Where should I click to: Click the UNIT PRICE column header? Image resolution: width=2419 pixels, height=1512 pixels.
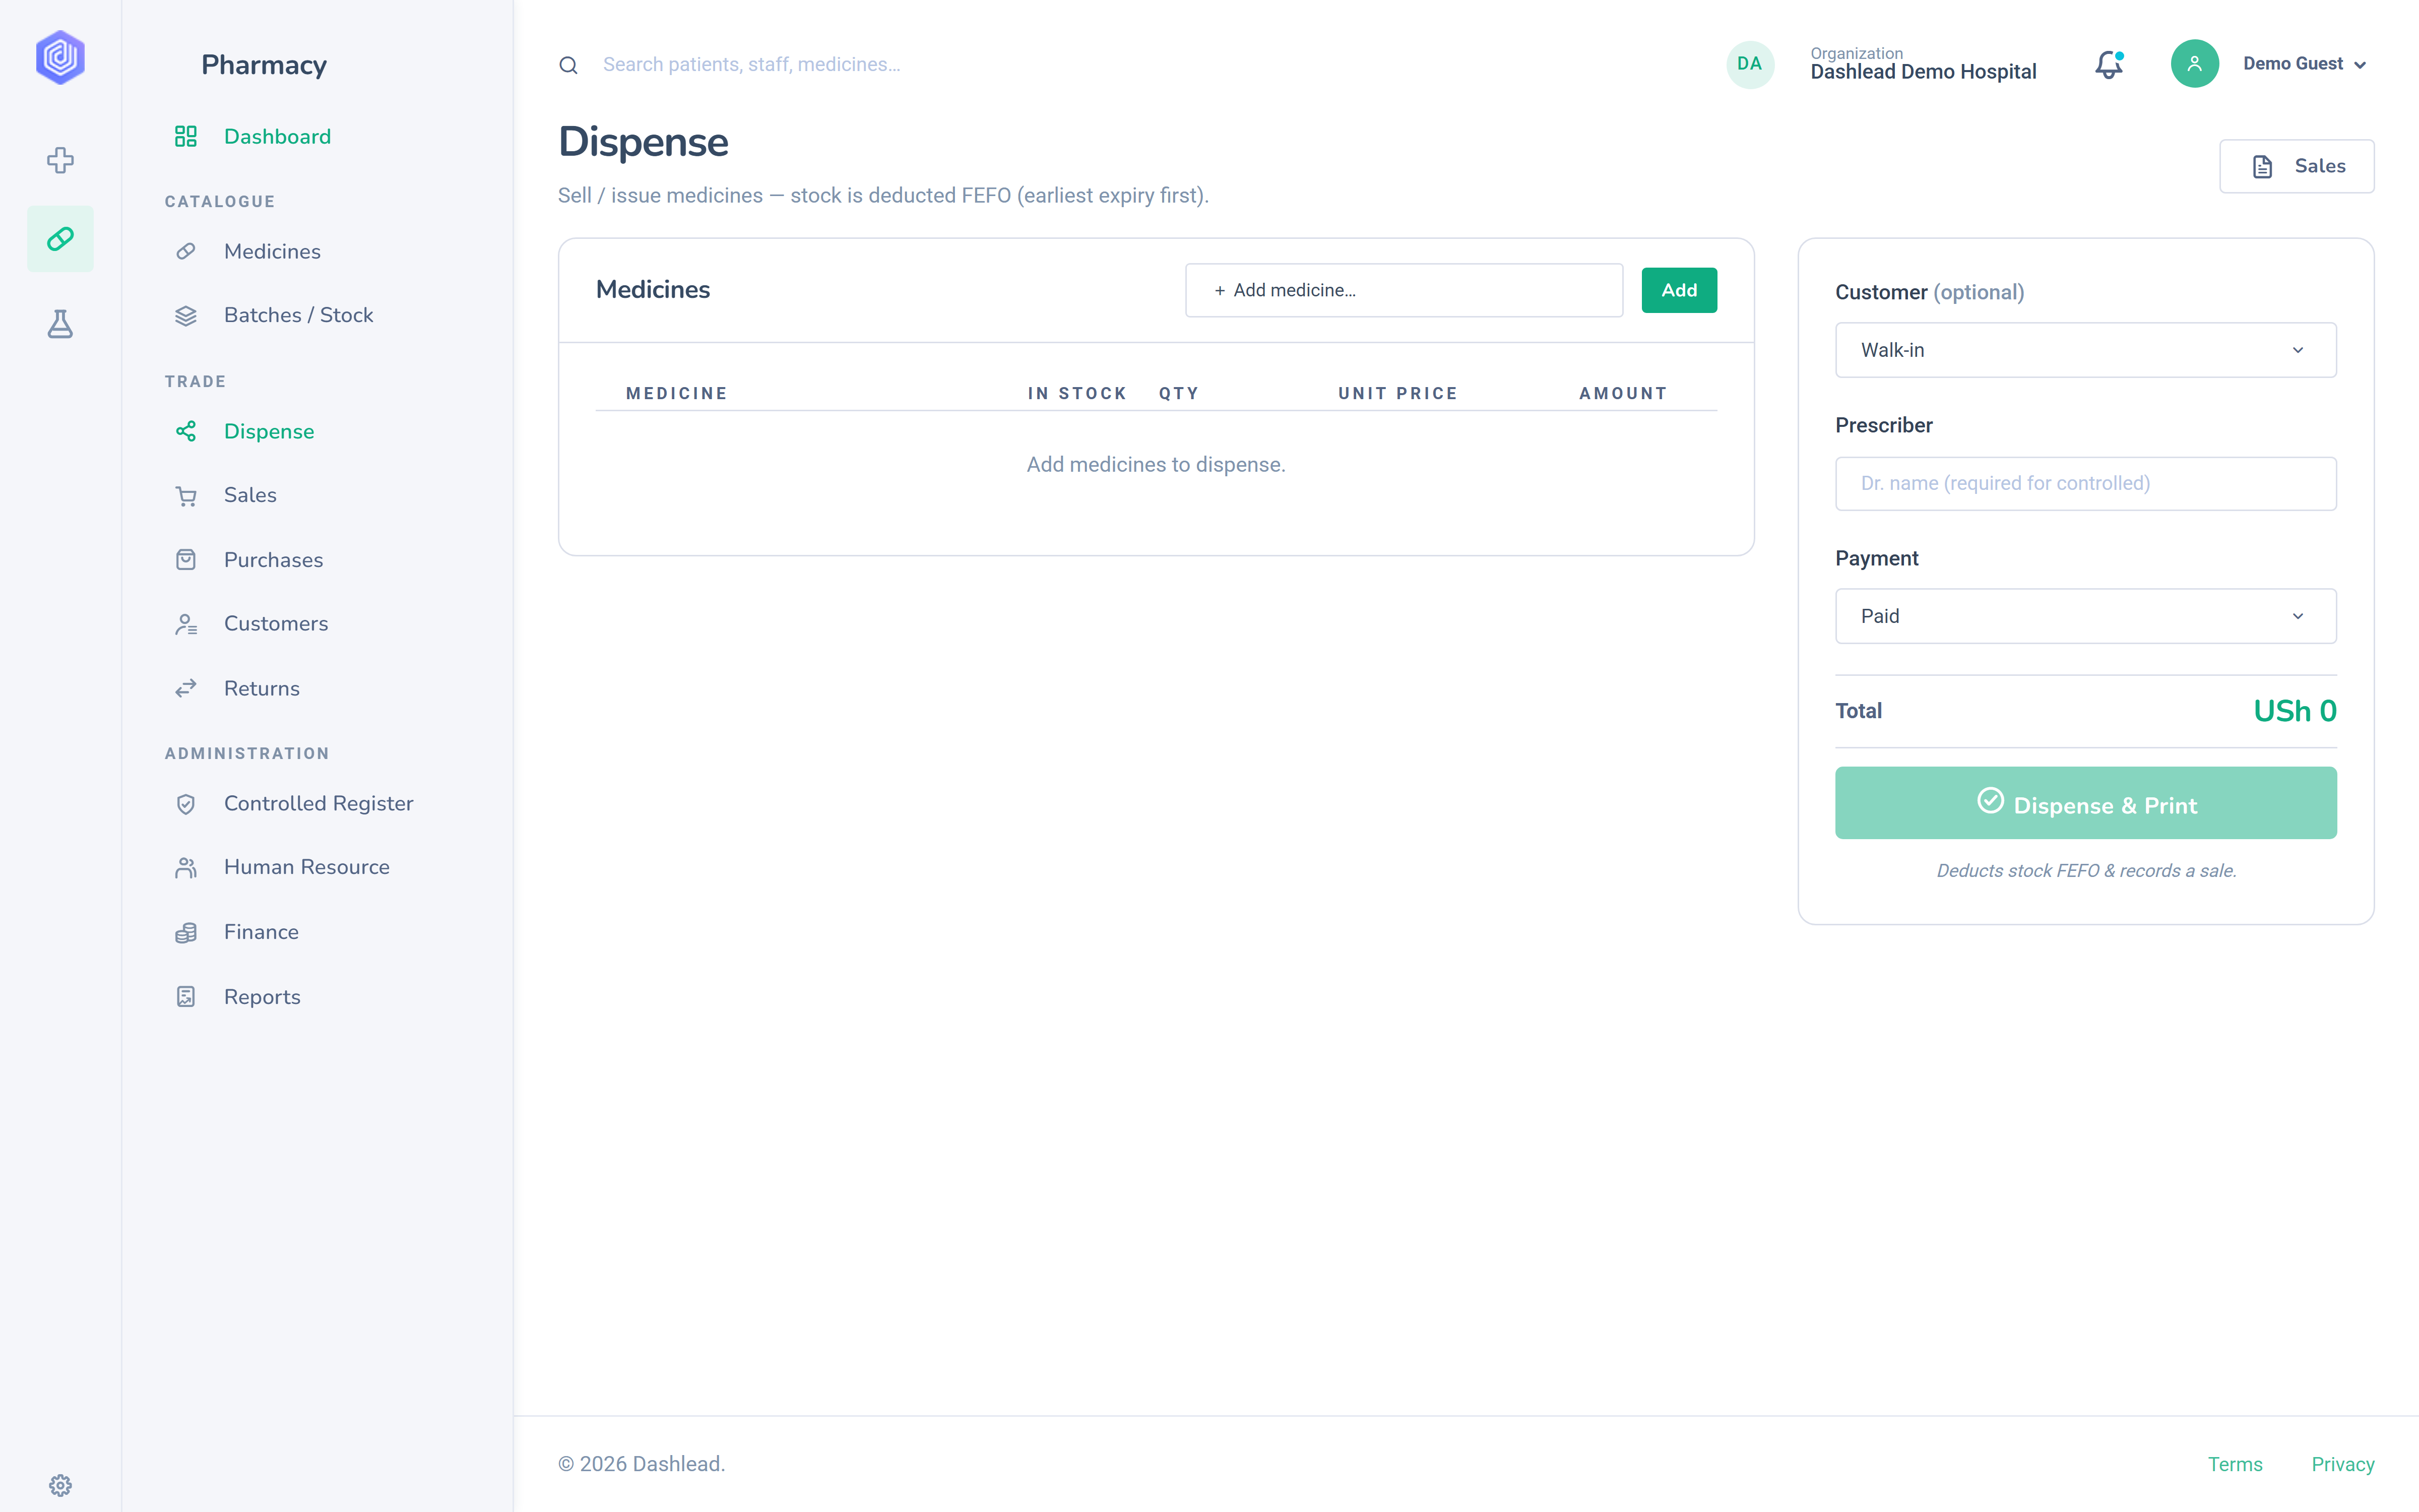pos(1397,394)
